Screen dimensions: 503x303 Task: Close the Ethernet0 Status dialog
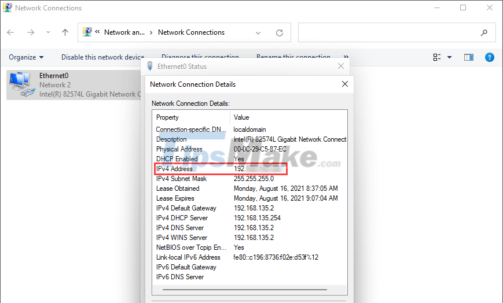[x=341, y=66]
